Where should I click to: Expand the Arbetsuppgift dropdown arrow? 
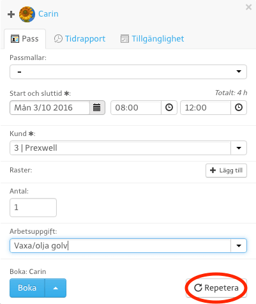click(239, 246)
